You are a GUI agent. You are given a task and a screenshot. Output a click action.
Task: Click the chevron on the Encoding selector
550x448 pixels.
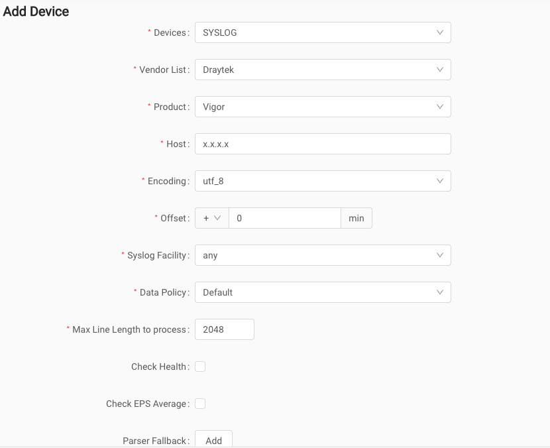(x=439, y=180)
